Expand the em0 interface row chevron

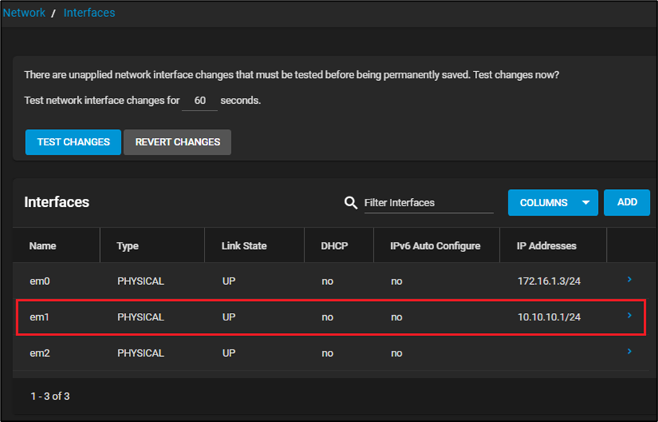point(629,280)
